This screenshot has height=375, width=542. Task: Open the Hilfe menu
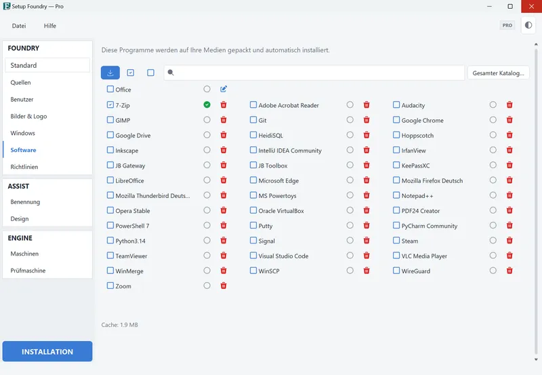(x=49, y=26)
